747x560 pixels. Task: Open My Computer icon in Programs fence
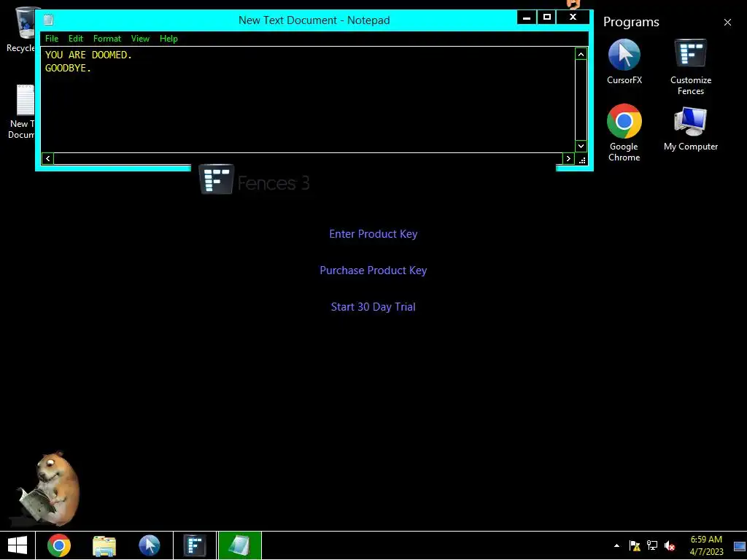(x=690, y=128)
